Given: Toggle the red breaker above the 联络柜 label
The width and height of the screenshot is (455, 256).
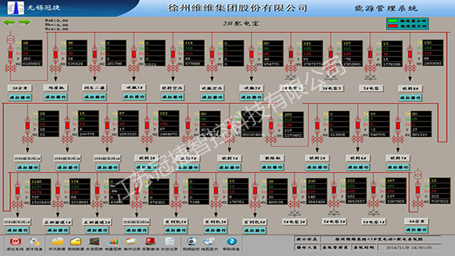Looking at the screenshot, I should coord(271,125).
